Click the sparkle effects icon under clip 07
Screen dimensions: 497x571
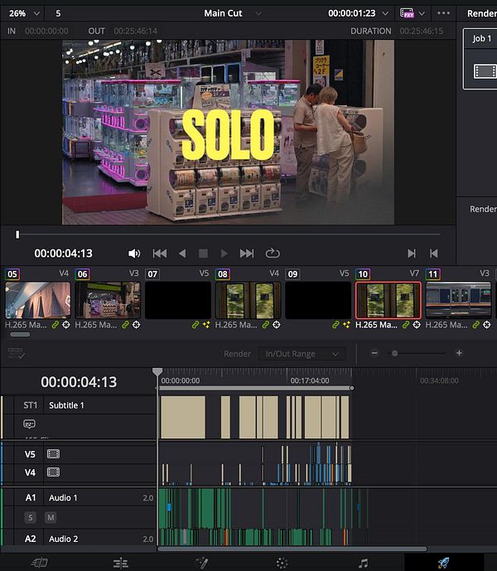pyautogui.click(x=206, y=325)
